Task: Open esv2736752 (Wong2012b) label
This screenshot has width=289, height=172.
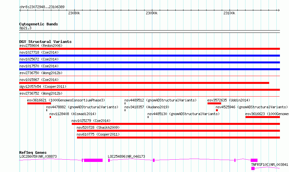Action: tap(41, 93)
